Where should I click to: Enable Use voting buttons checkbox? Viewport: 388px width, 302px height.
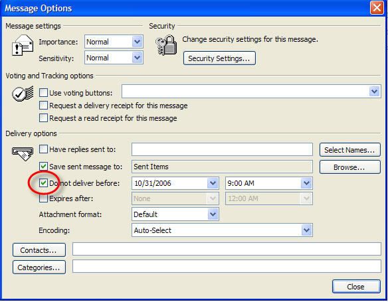[x=43, y=93]
